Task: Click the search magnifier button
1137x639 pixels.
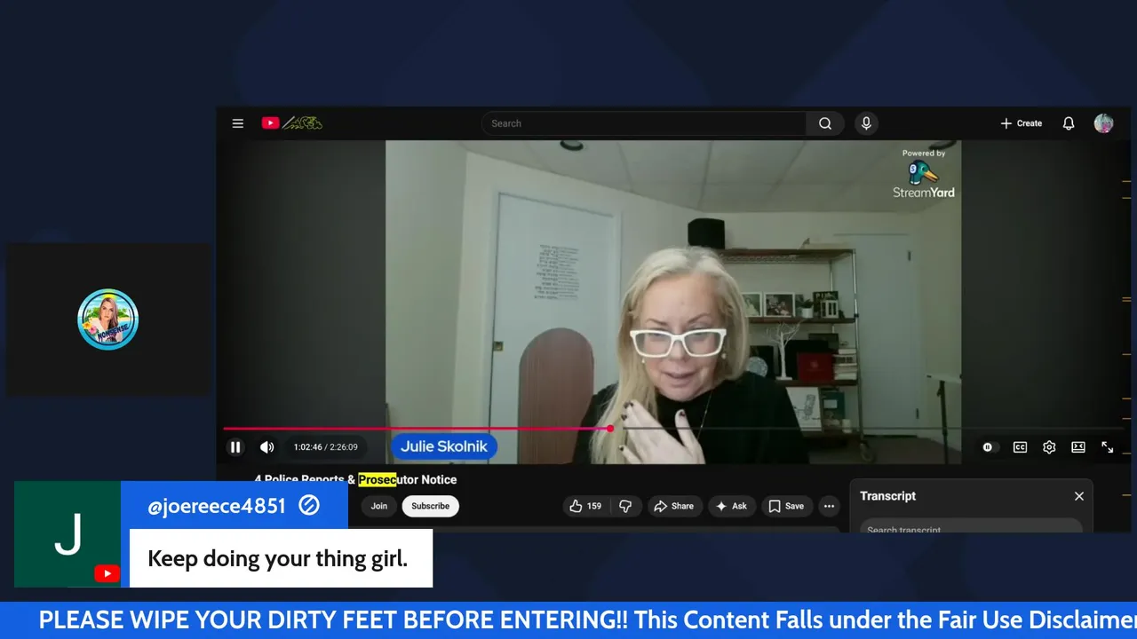Action: click(x=825, y=123)
